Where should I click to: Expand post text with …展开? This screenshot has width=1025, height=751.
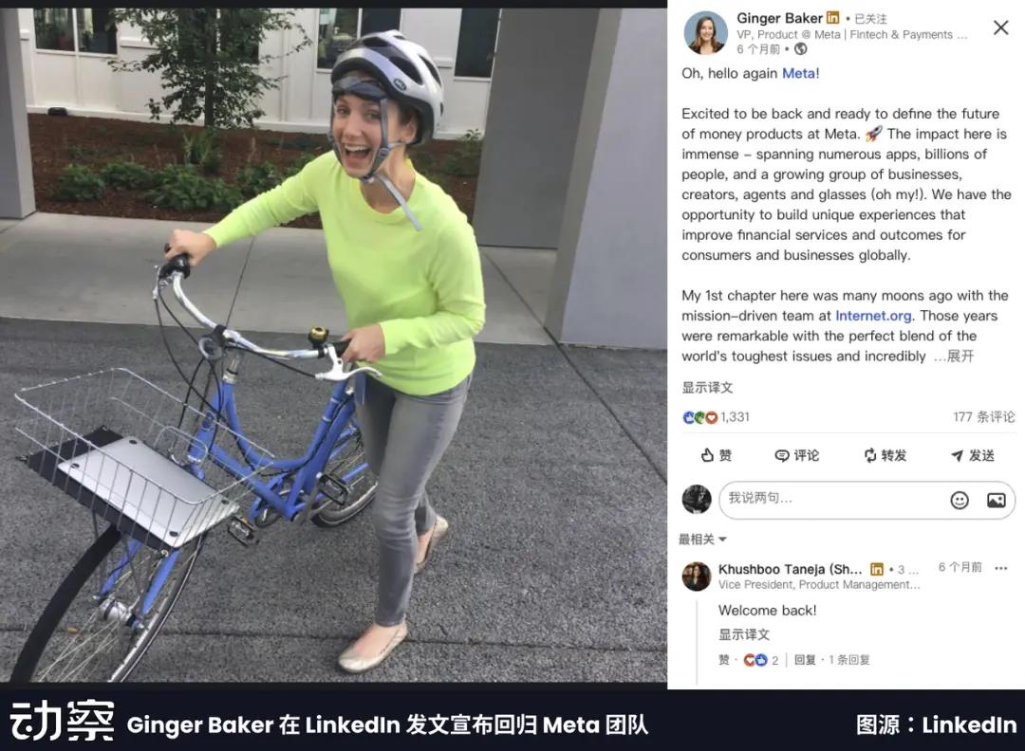coord(955,356)
